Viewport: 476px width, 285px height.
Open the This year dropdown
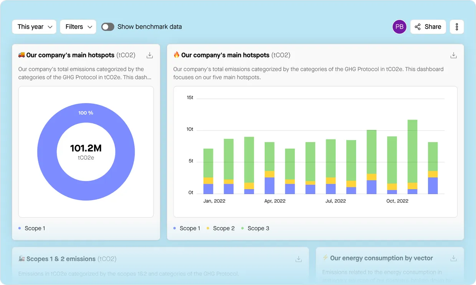34,26
